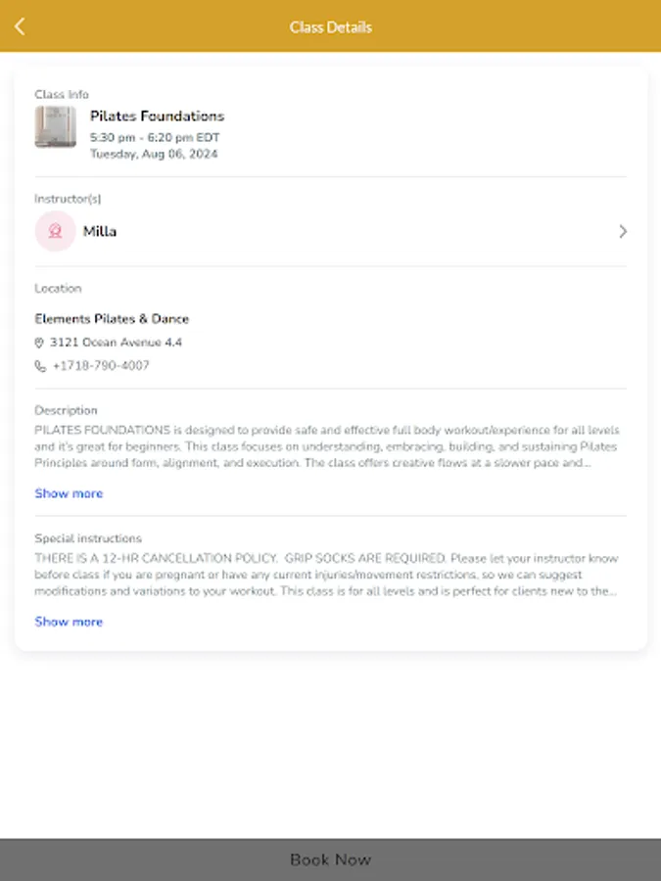Go back using the back arrow
Screen dimensions: 661x881
tap(21, 26)
